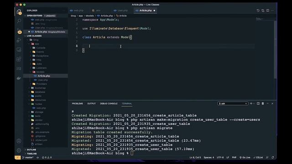Expand the Http folder

coord(38,60)
